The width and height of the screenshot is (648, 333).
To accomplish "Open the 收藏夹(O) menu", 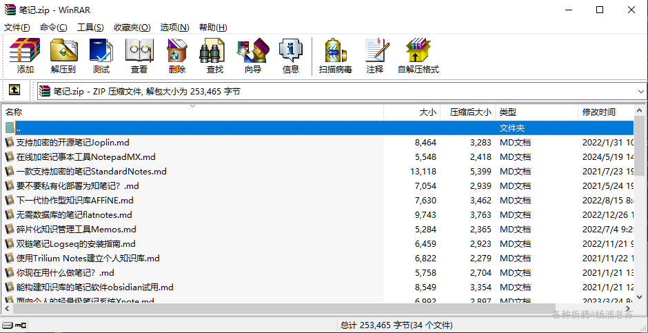I will pos(132,28).
